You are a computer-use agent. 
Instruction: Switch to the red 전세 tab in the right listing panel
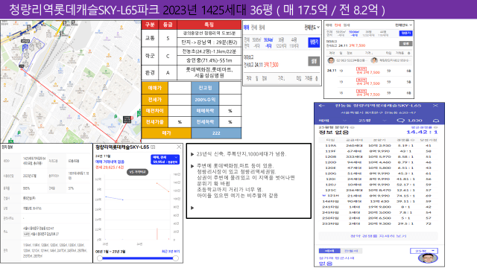point(338,25)
